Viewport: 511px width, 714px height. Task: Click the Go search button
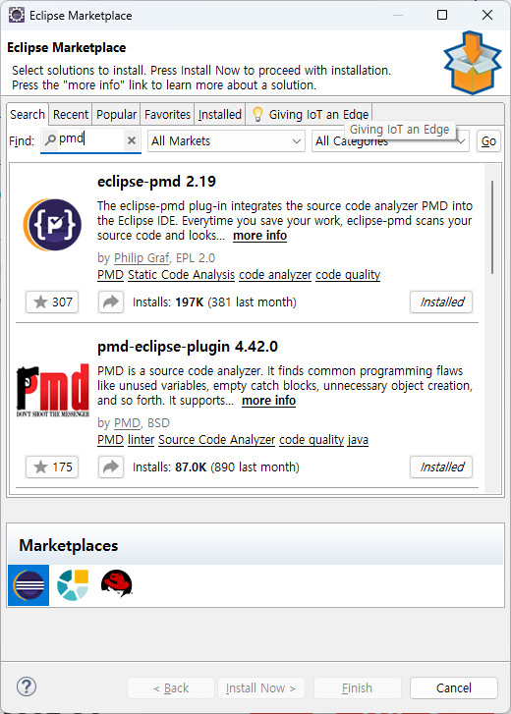coord(488,141)
